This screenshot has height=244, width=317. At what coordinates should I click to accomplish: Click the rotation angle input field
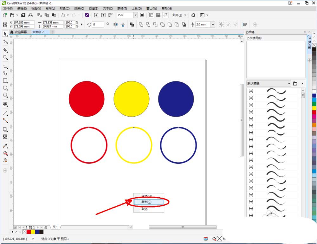click(x=98, y=24)
